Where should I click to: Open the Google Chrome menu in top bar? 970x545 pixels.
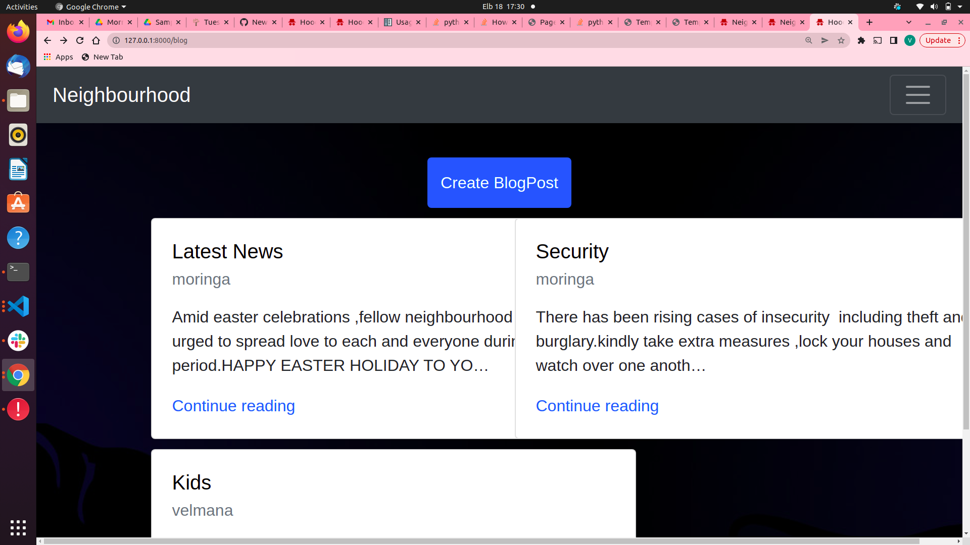[x=90, y=7]
